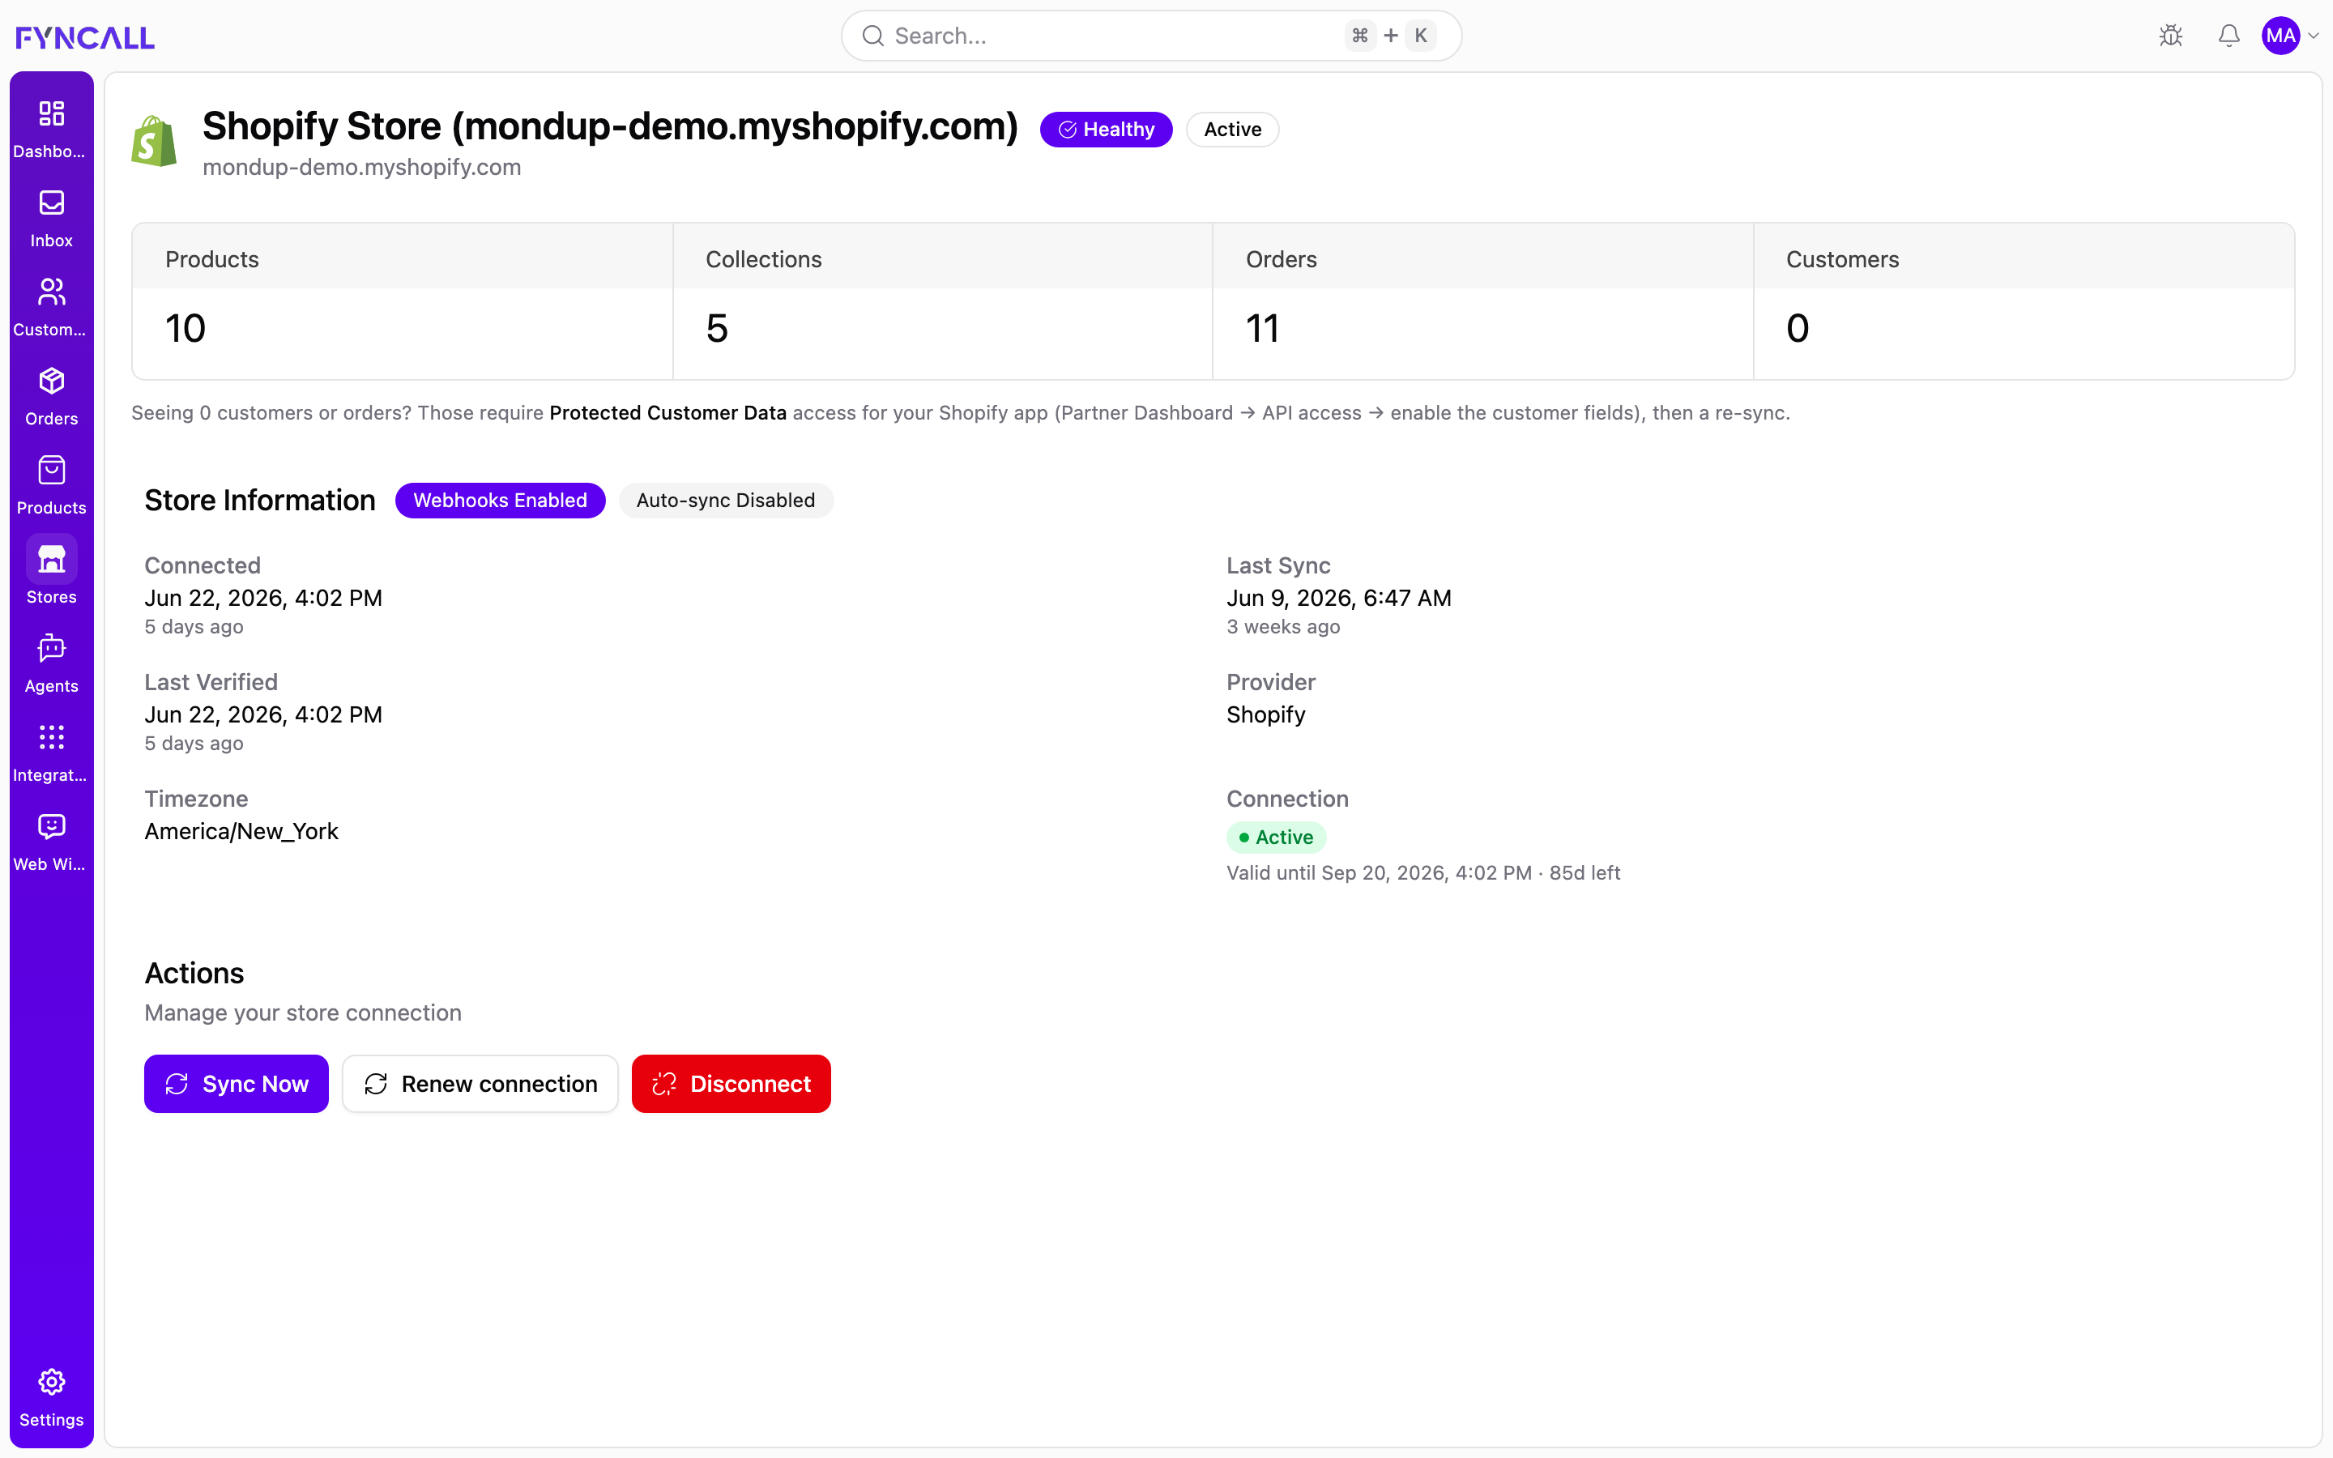2333x1458 pixels.
Task: Click the green Active connection pill
Action: click(x=1277, y=837)
